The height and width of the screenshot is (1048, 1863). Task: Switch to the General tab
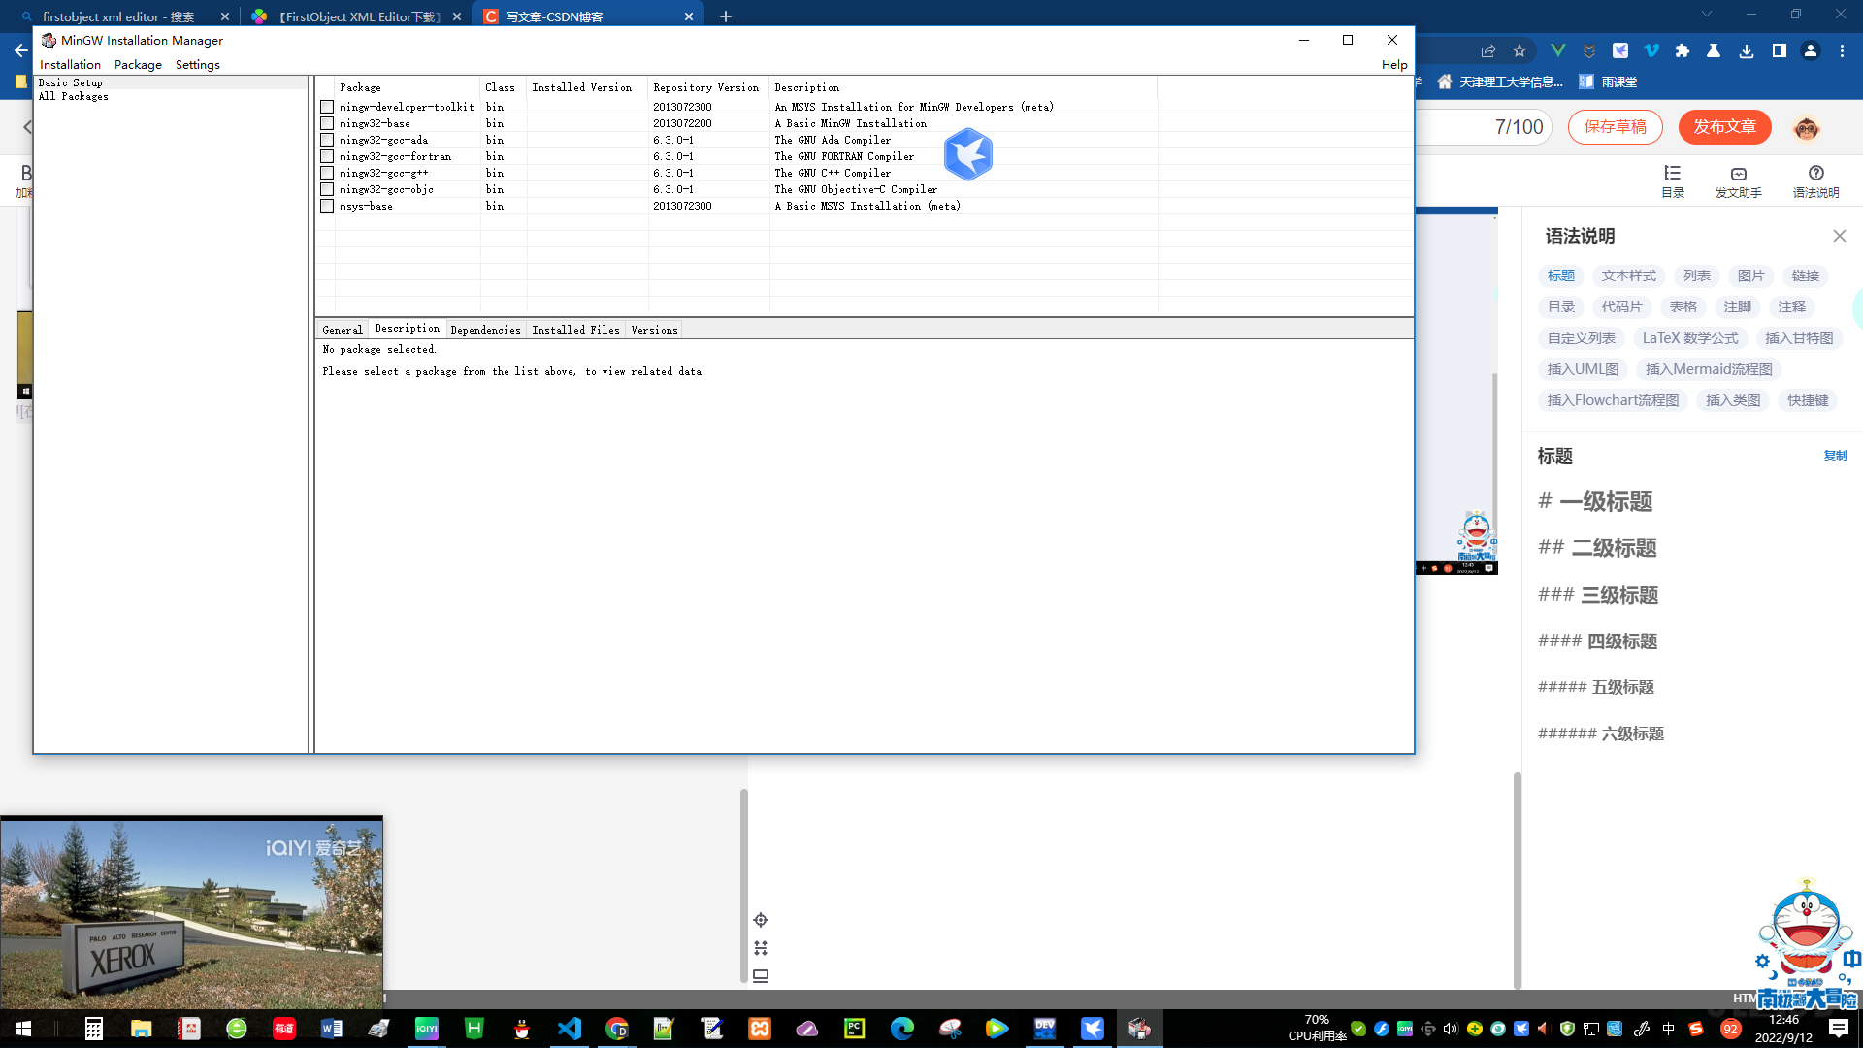[343, 331]
